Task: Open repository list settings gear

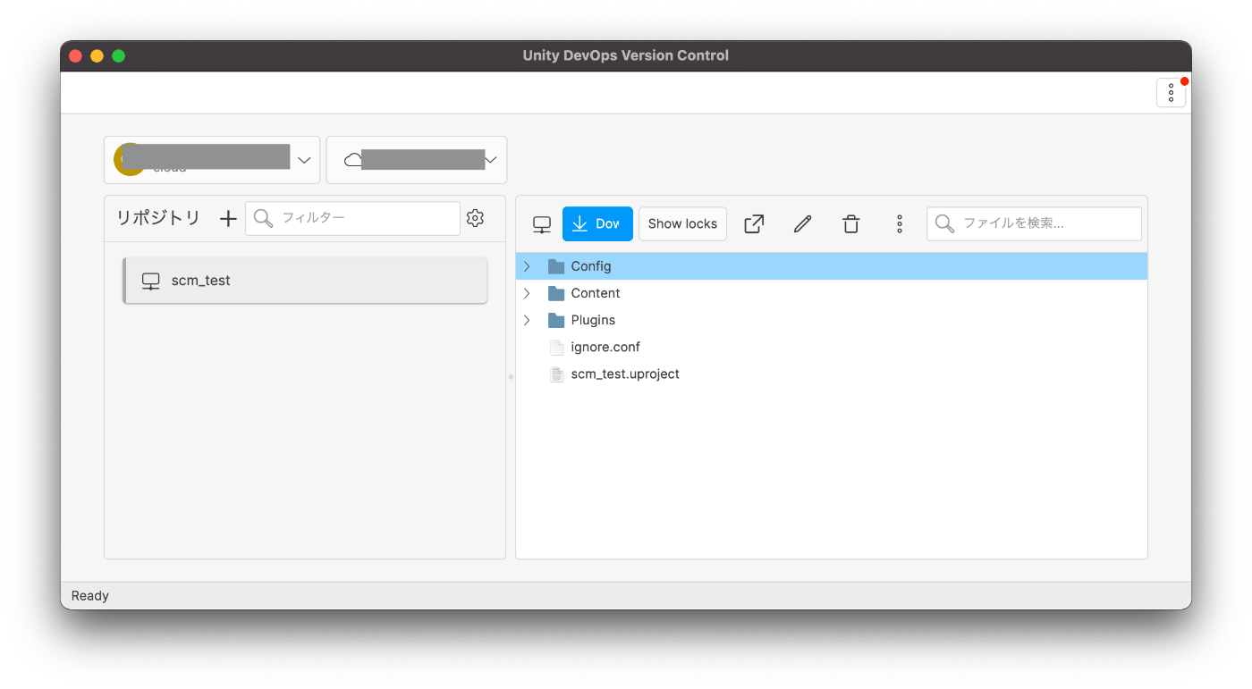Action: (x=476, y=218)
